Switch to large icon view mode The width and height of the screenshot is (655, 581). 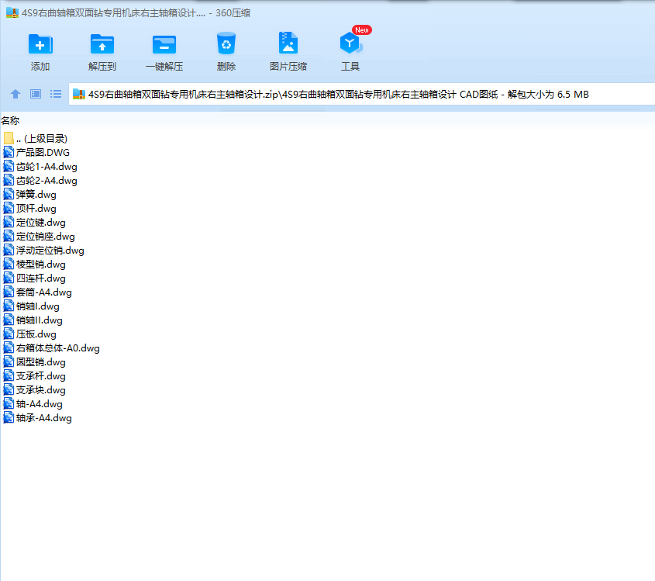(36, 94)
